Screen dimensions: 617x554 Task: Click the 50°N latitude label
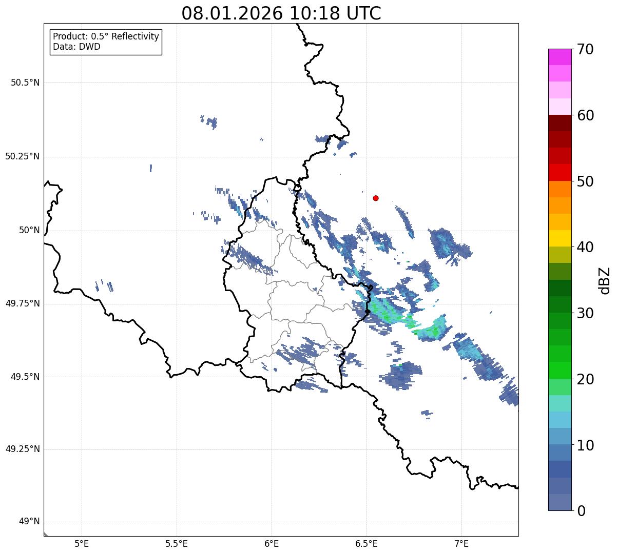point(29,230)
